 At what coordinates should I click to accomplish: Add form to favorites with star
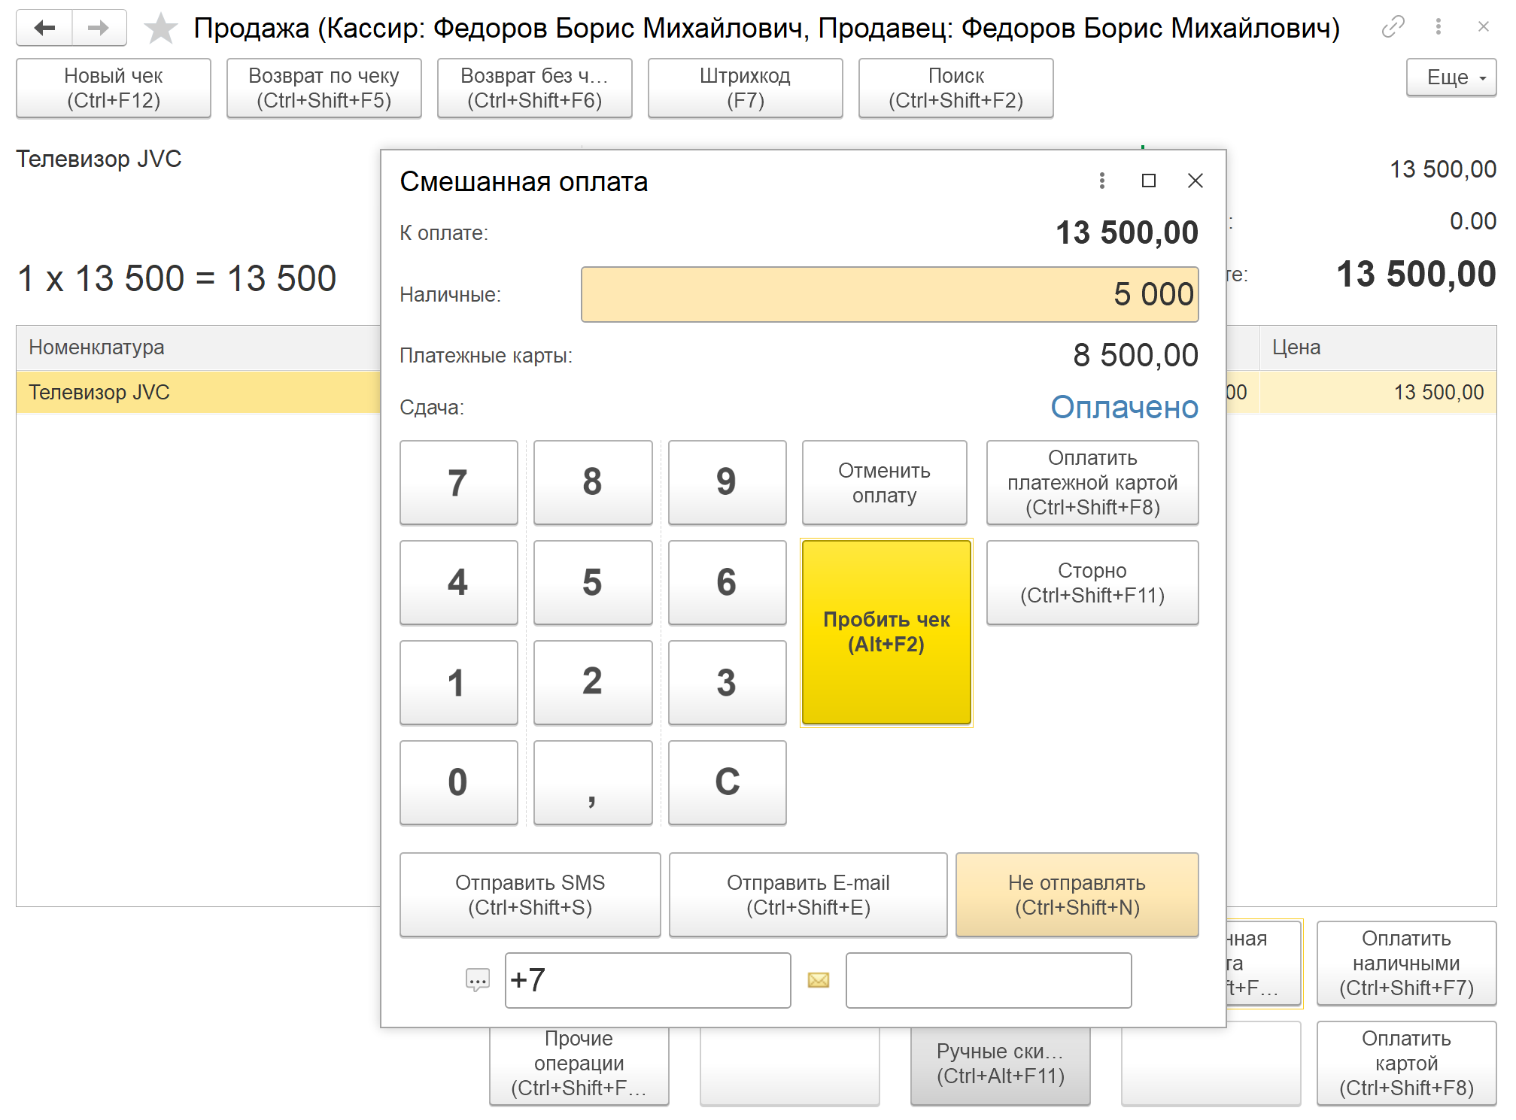(160, 29)
